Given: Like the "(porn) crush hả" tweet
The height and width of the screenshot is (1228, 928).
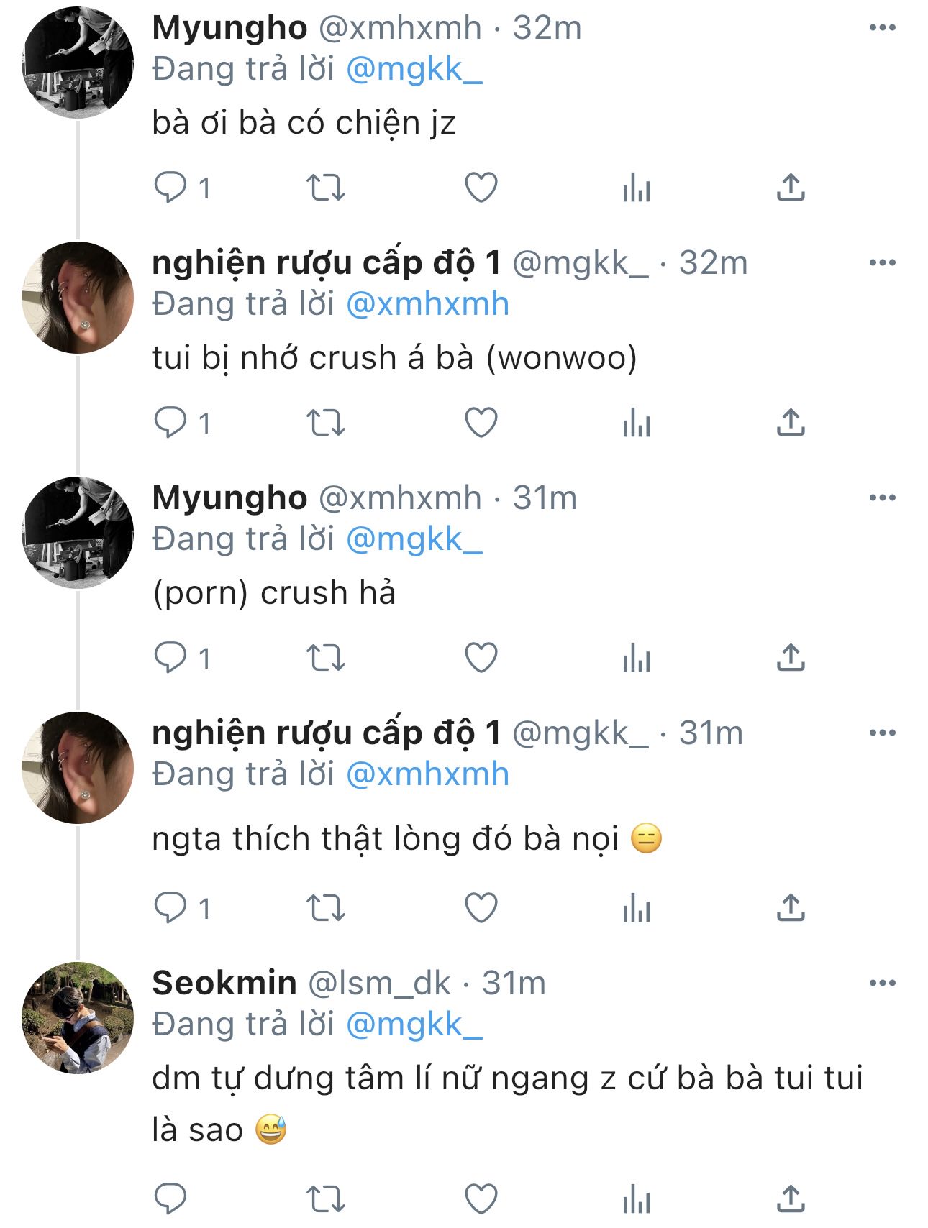Looking at the screenshot, I should 481,657.
